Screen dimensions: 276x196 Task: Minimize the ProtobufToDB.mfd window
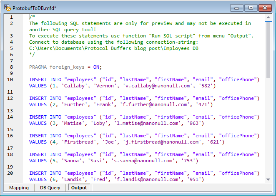238,7
